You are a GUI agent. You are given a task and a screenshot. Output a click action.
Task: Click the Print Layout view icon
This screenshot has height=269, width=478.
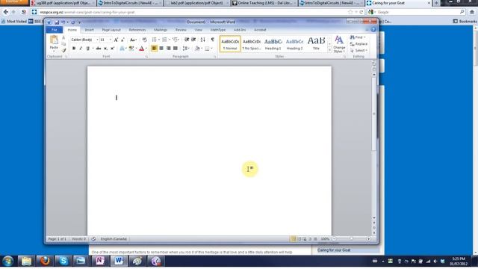pyautogui.click(x=294, y=239)
